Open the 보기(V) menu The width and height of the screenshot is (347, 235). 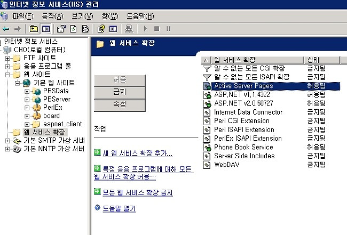[x=82, y=17]
